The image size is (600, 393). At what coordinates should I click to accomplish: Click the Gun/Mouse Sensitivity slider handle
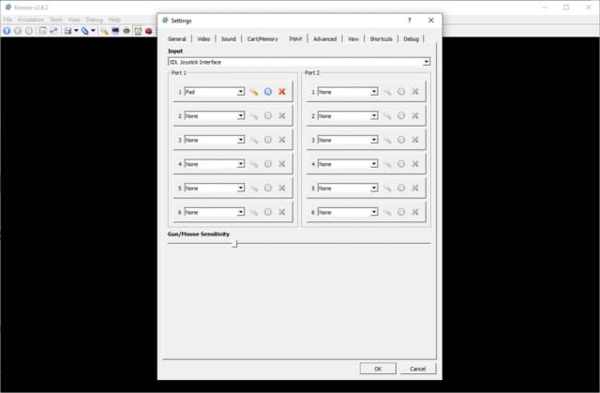(236, 243)
